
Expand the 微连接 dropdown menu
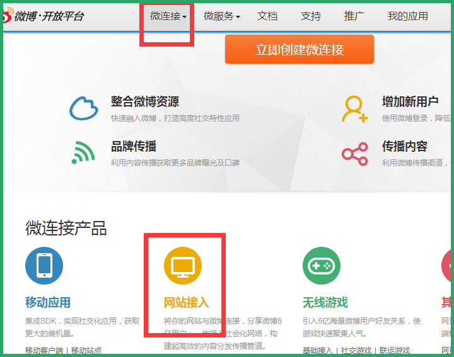pos(168,16)
